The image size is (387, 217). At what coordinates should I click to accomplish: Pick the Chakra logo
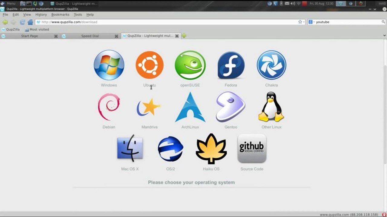[x=271, y=65]
